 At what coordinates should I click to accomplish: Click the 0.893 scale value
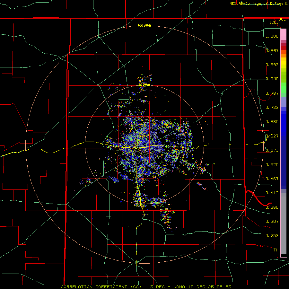pyautogui.click(x=272, y=65)
